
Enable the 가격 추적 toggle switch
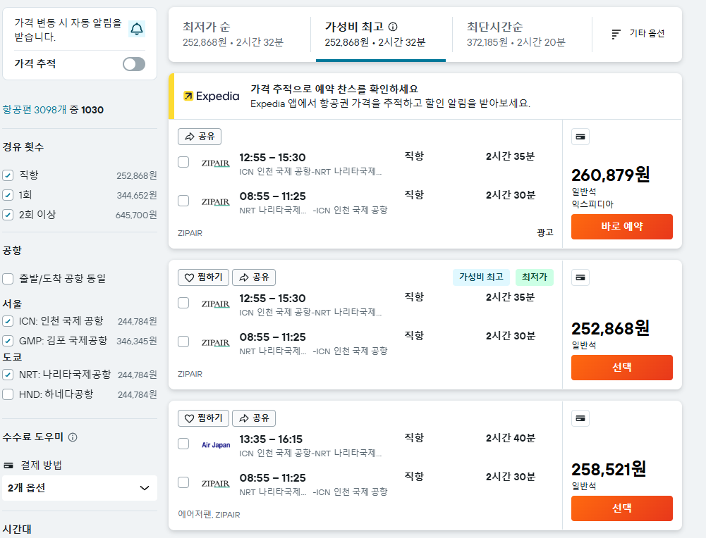[133, 63]
